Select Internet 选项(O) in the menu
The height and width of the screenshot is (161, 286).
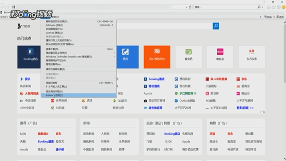point(78,95)
